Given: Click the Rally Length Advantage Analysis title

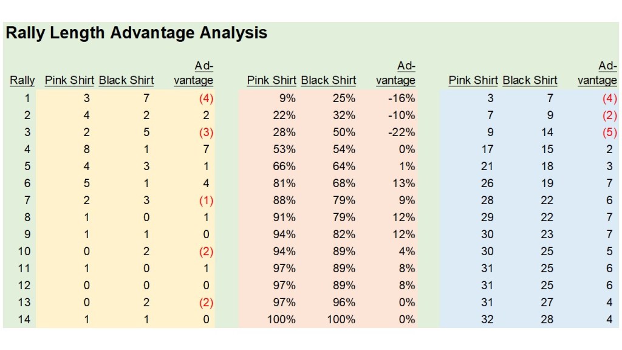Looking at the screenshot, I should [136, 33].
